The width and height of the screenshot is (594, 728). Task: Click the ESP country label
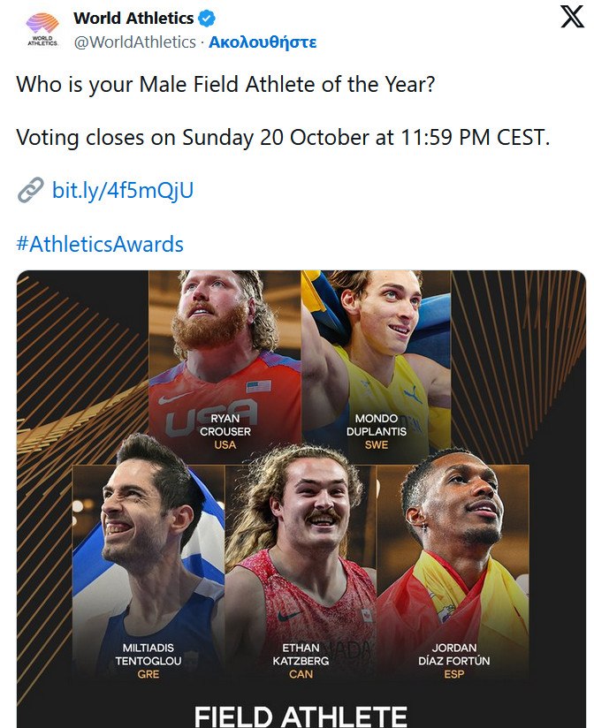point(454,674)
